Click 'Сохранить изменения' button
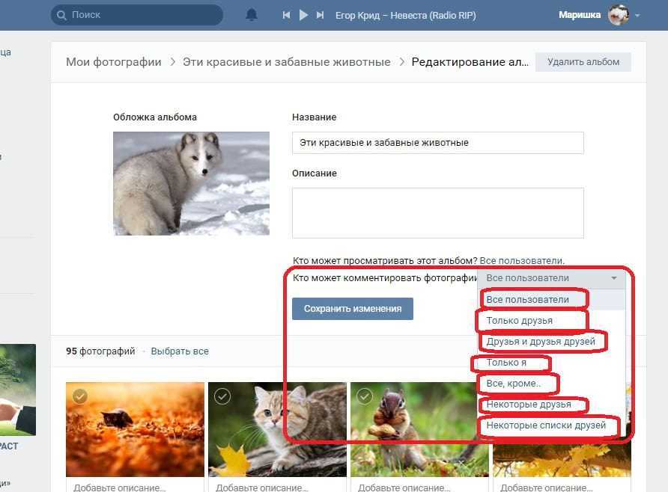Screen dimensions: 668x492 tap(352, 308)
